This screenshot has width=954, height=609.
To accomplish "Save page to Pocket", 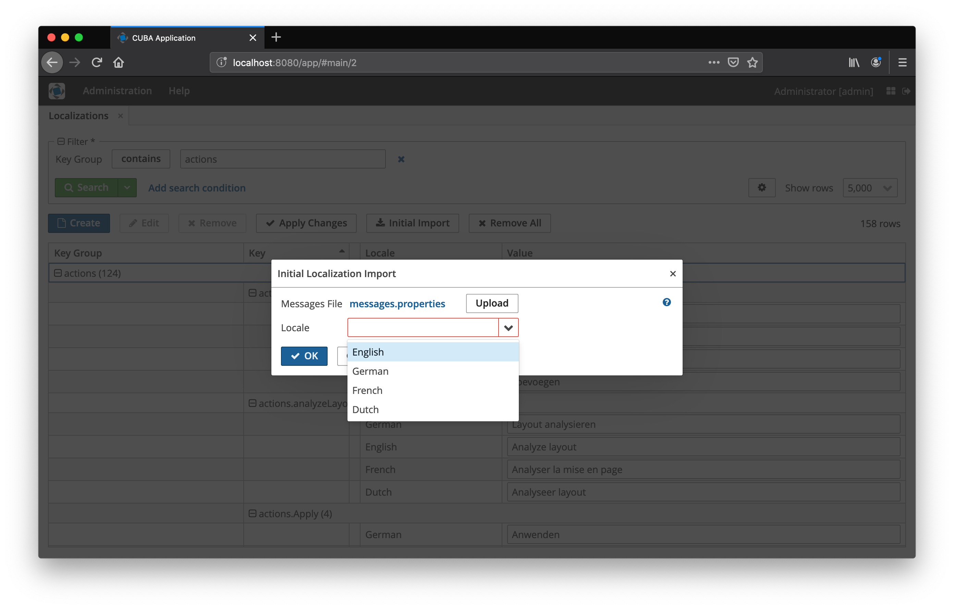I will click(733, 63).
